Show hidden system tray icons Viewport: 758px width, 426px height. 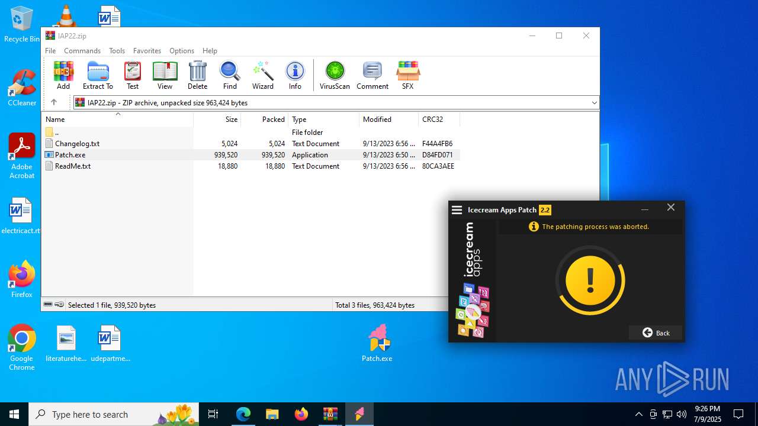click(638, 414)
